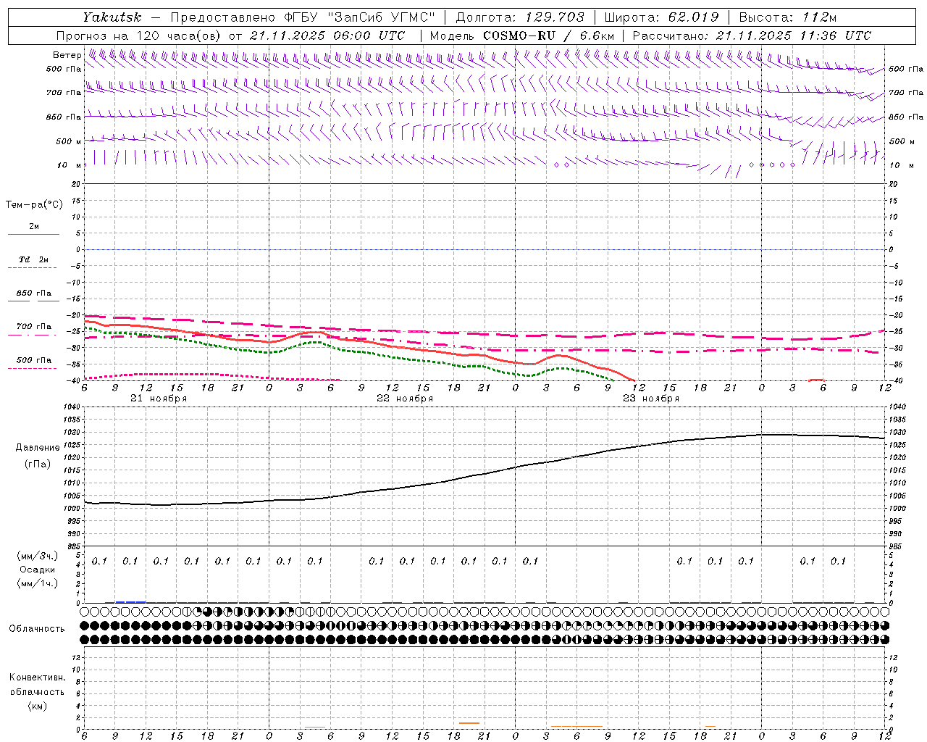The width and height of the screenshot is (927, 742).
Task: Click the 23 ноября date label
Action: coord(651,399)
